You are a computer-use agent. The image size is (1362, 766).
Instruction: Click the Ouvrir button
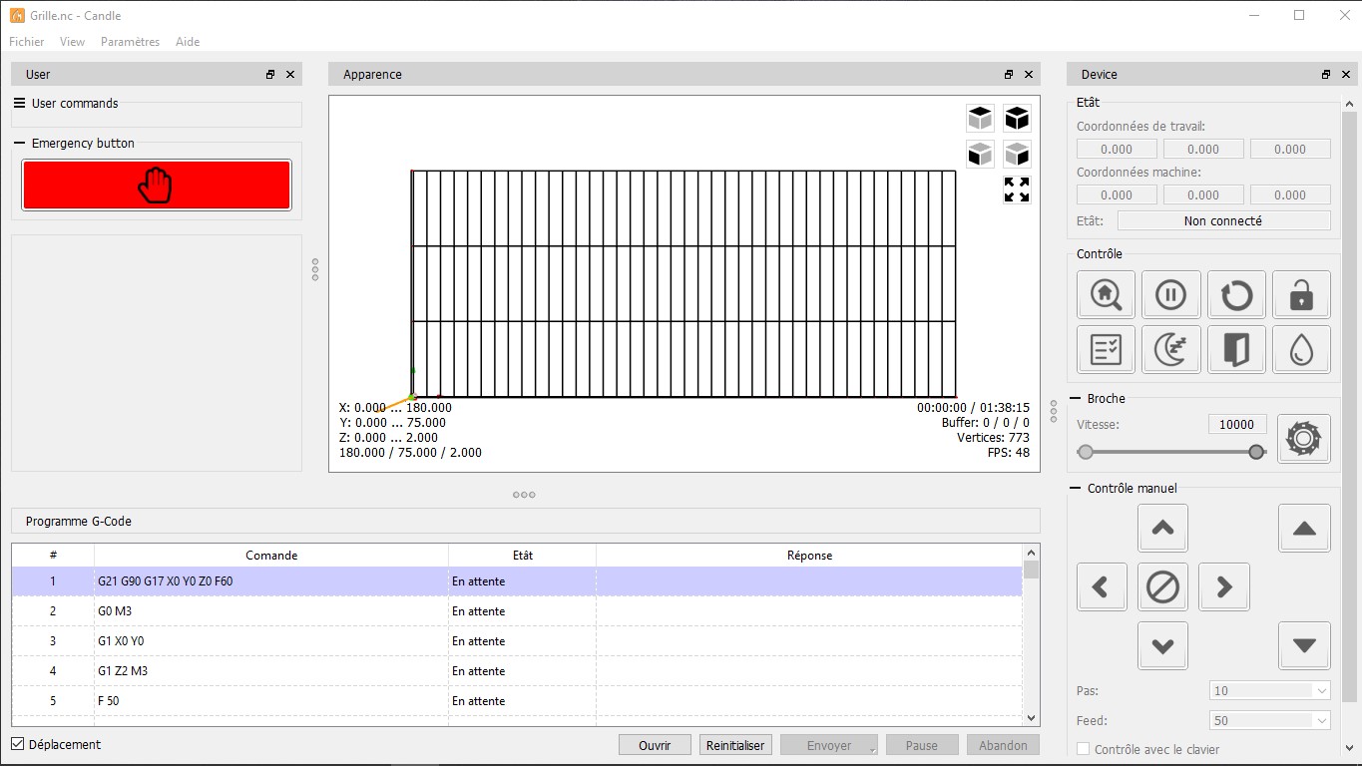[655, 745]
